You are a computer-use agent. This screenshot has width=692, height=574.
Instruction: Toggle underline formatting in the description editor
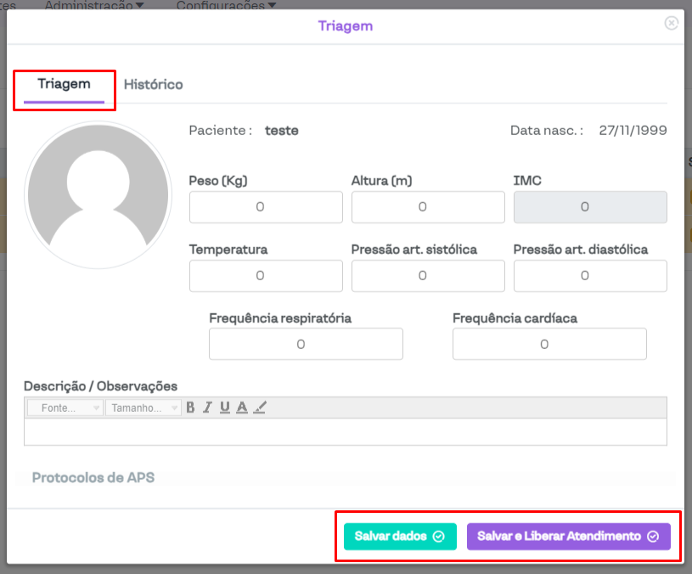coord(224,408)
